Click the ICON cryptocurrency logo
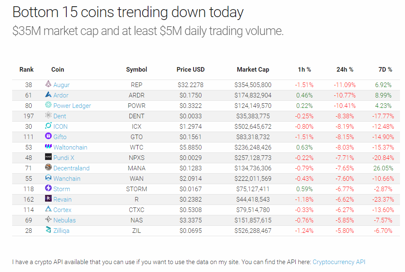Image resolution: width=405 pixels, height=272 pixels. pyautogui.click(x=48, y=126)
